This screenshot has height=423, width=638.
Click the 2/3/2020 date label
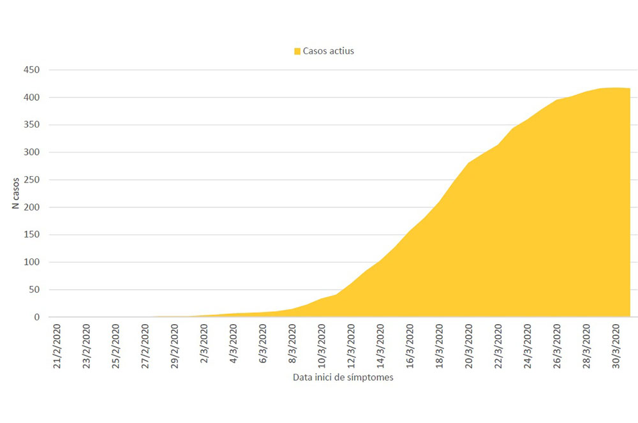pos(204,344)
